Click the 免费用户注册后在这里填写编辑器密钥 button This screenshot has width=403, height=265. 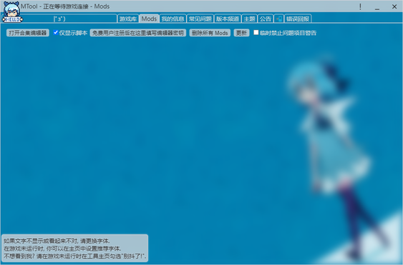[x=138, y=33]
